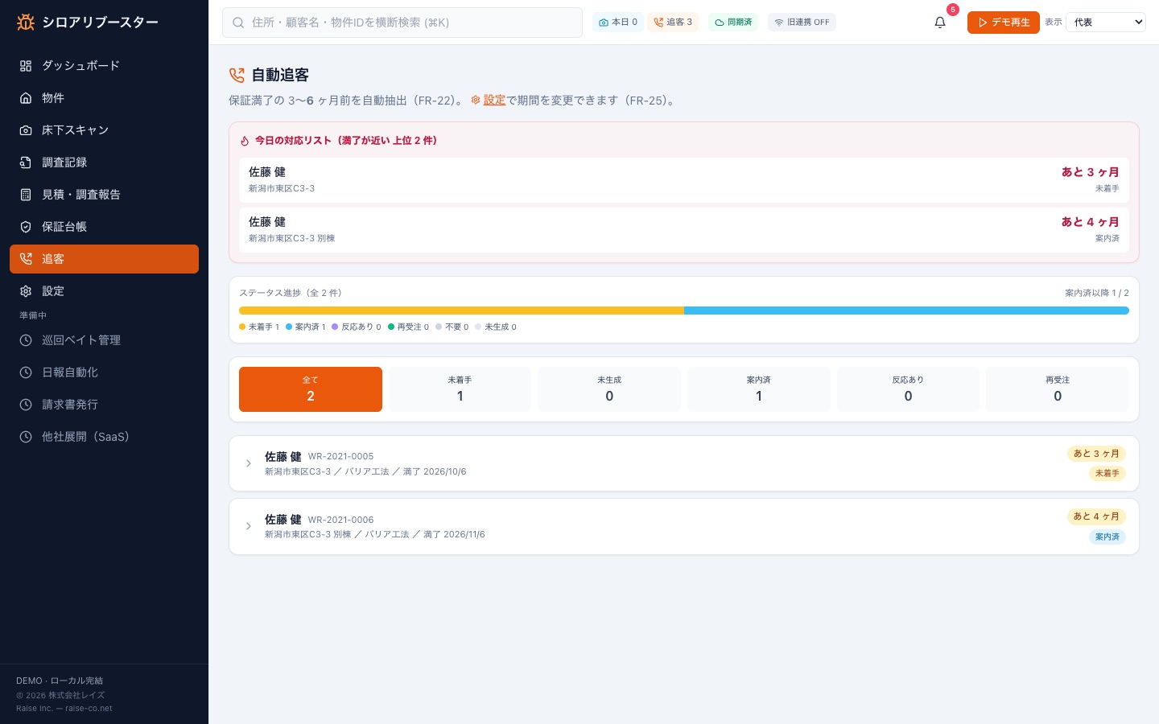
Task: Click the flame icon by 今日の対応リスト
Action: click(x=245, y=141)
